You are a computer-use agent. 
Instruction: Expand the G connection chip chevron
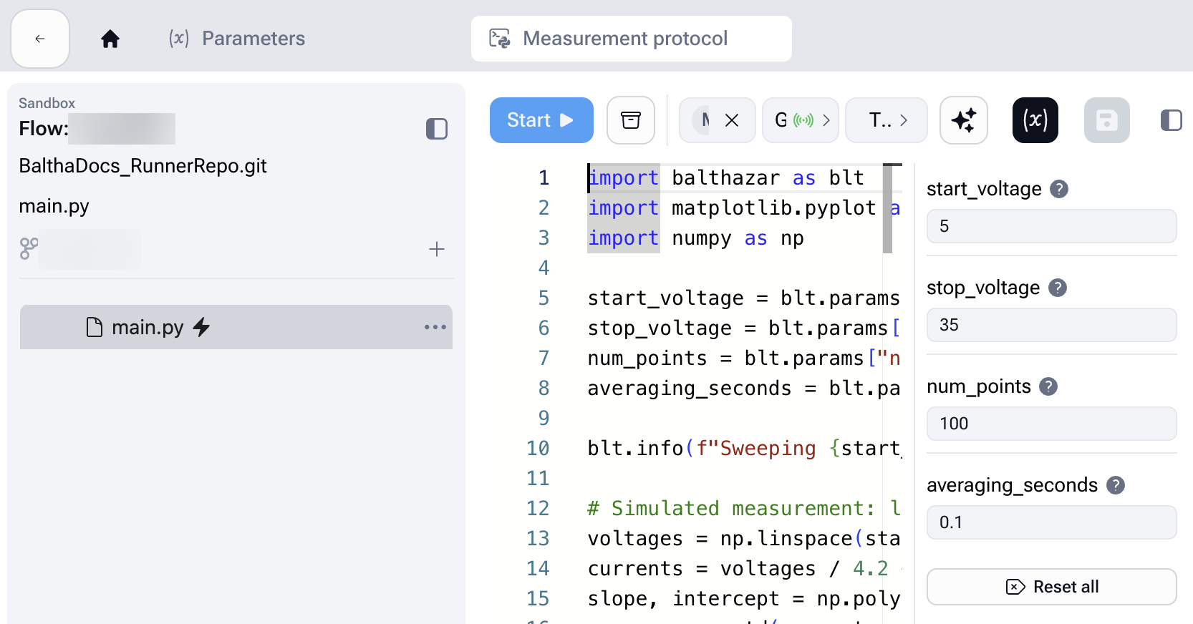(826, 120)
